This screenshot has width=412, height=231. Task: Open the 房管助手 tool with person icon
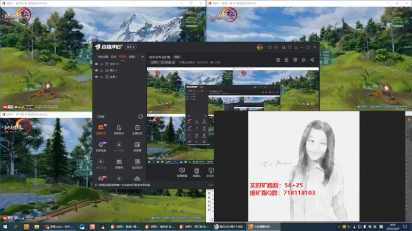tap(119, 129)
